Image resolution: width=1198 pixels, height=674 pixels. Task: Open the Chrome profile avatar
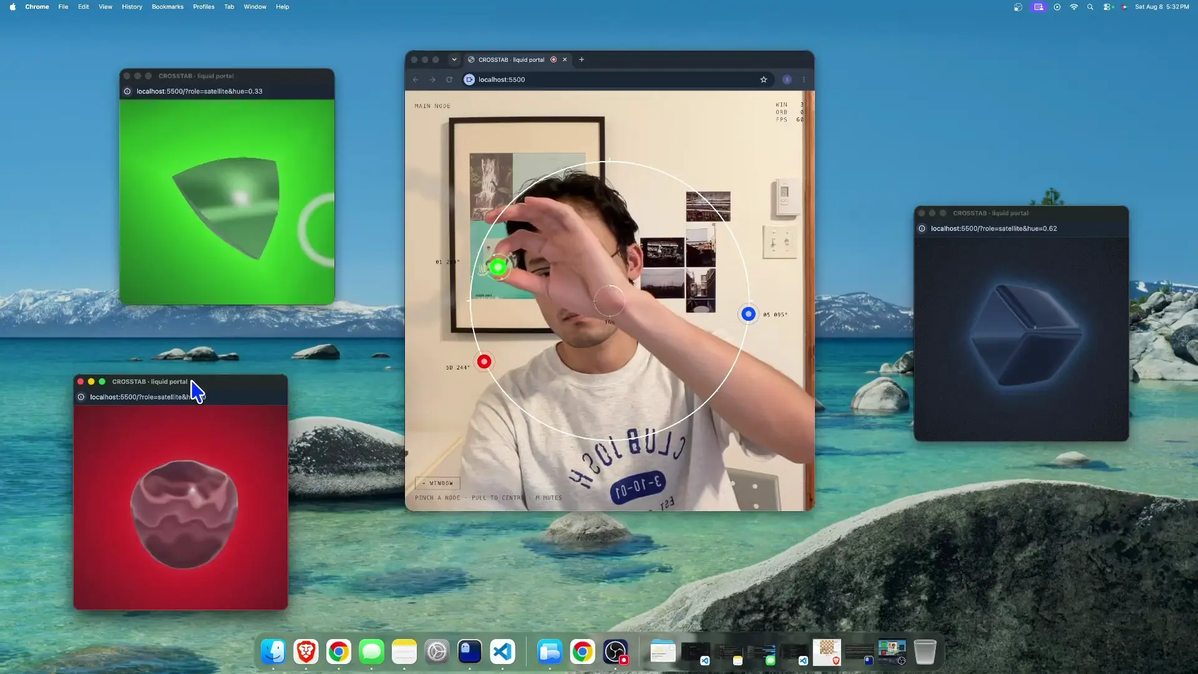pos(787,79)
